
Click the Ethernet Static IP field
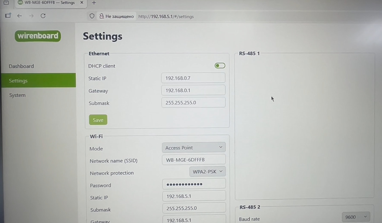(193, 78)
